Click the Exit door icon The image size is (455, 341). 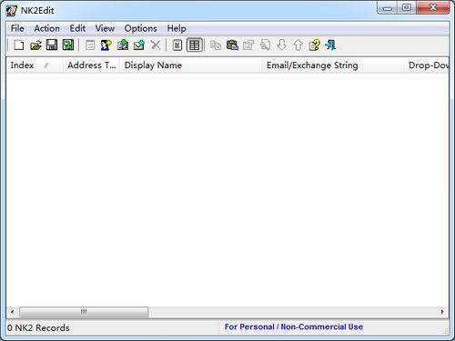pyautogui.click(x=330, y=45)
